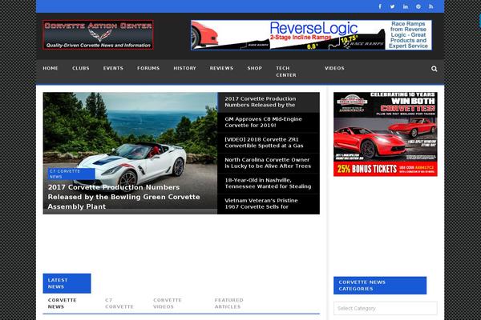Click the Latest News heading

(x=67, y=283)
